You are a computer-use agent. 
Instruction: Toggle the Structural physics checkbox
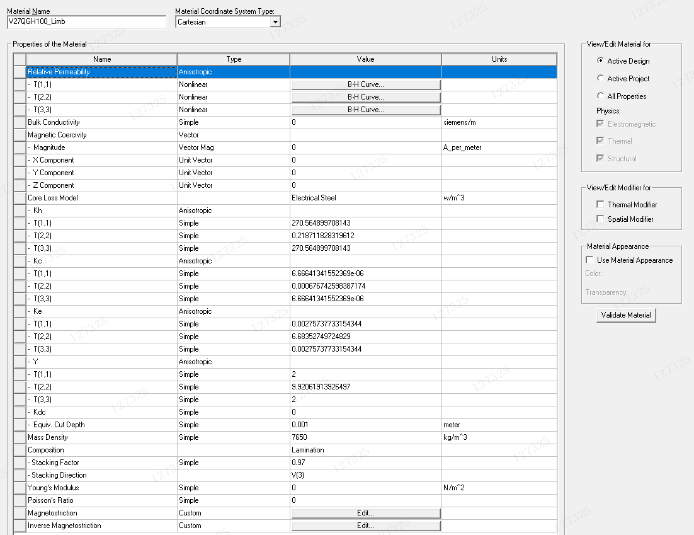600,159
